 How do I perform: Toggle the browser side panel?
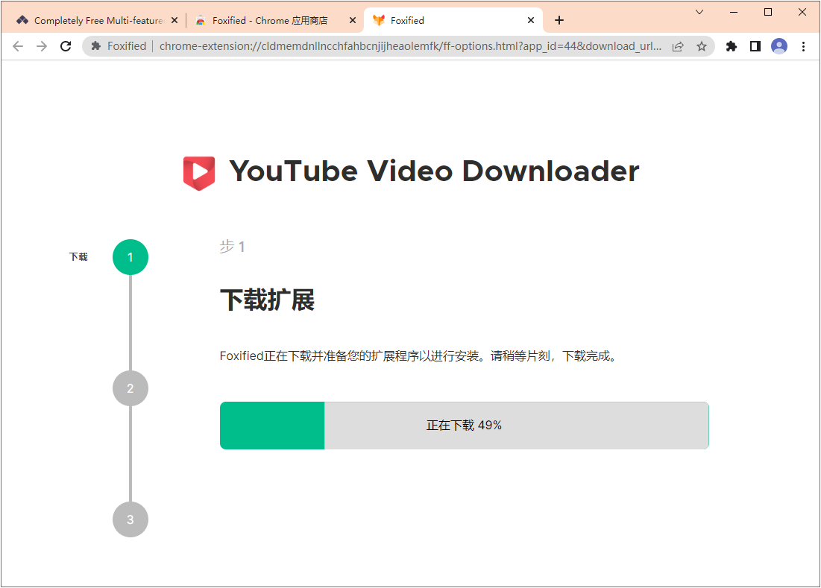point(755,46)
